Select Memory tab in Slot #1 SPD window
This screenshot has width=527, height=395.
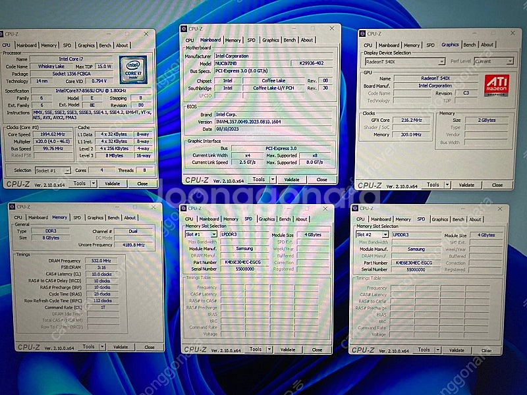pos(231,219)
